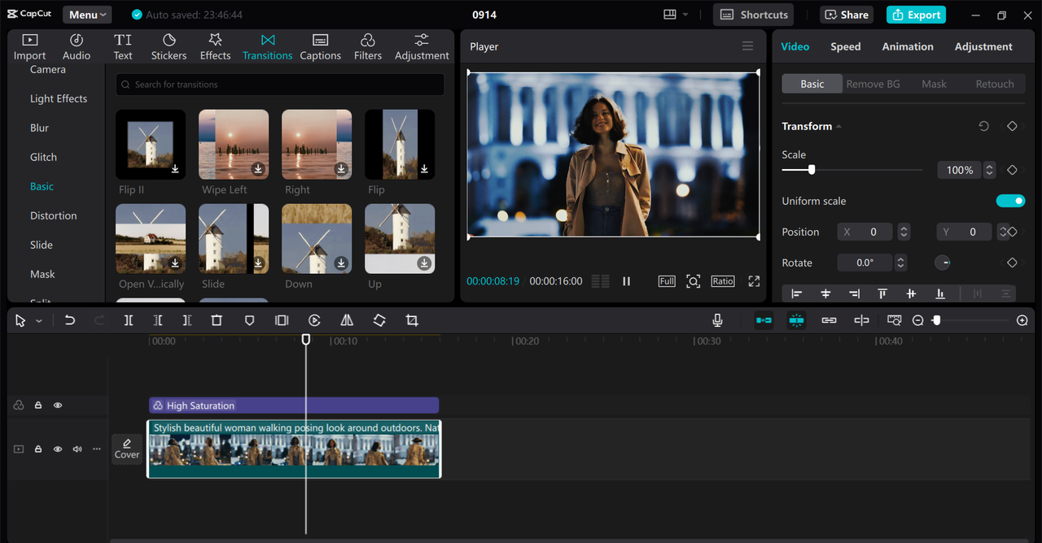Screen dimensions: 1042x543
Task: Select the crop tool
Action: pyautogui.click(x=412, y=320)
